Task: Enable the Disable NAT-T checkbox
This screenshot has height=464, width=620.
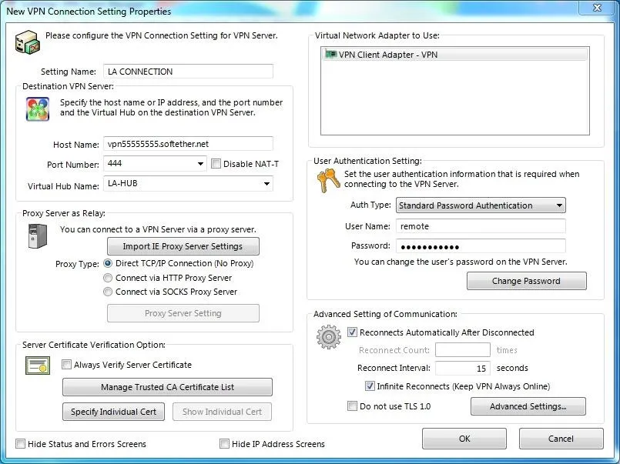Action: 216,163
